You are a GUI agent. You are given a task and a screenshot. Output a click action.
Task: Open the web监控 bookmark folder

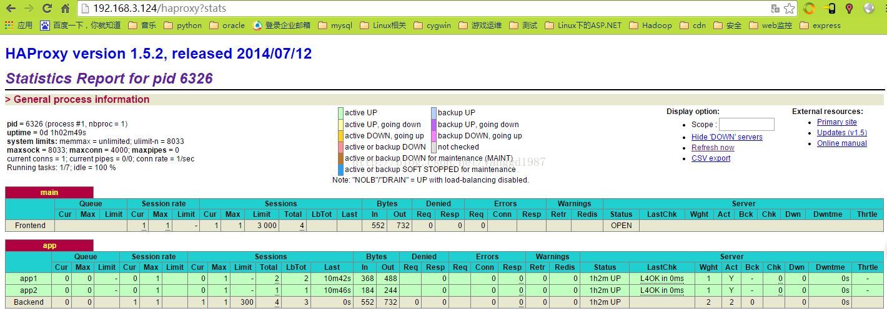tap(771, 26)
